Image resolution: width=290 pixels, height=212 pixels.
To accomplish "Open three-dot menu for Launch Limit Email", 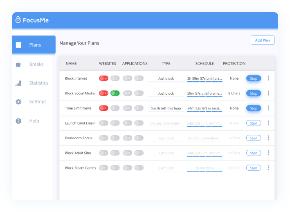I will click(268, 123).
